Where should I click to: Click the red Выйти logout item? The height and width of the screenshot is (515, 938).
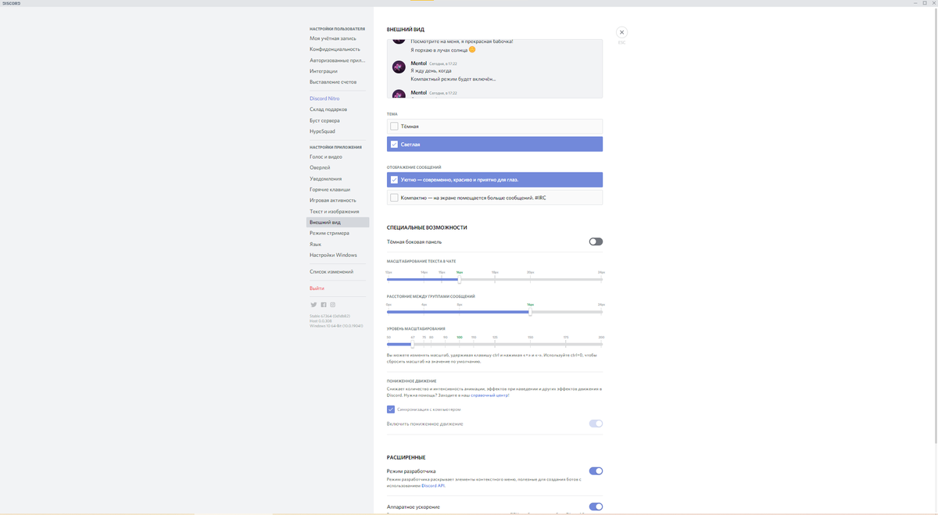point(338,288)
